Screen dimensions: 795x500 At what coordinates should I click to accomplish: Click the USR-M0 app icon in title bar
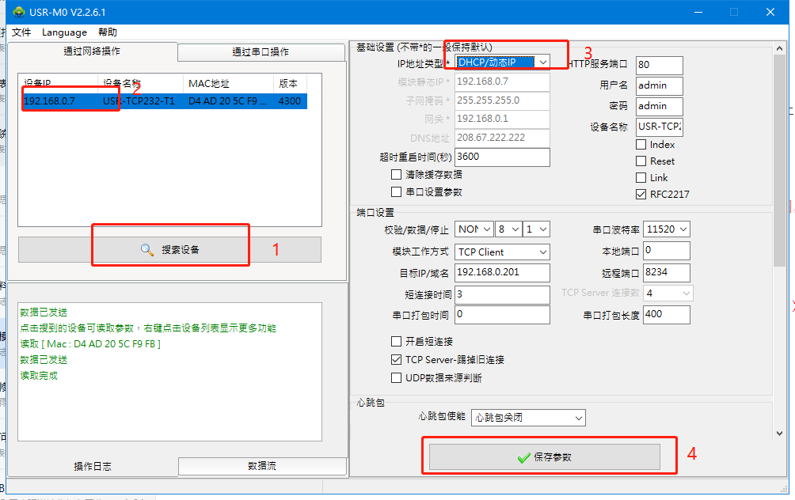pyautogui.click(x=18, y=12)
